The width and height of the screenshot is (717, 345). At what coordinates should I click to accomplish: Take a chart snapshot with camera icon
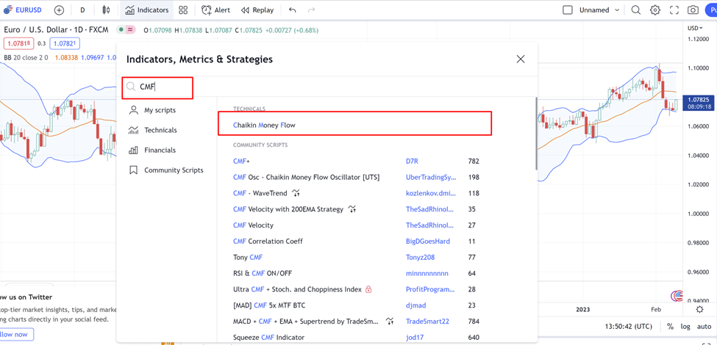(x=693, y=10)
